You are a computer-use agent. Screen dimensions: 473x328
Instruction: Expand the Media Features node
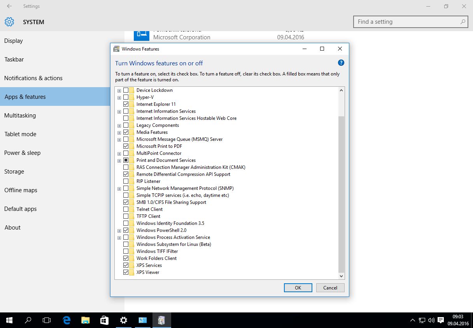119,132
